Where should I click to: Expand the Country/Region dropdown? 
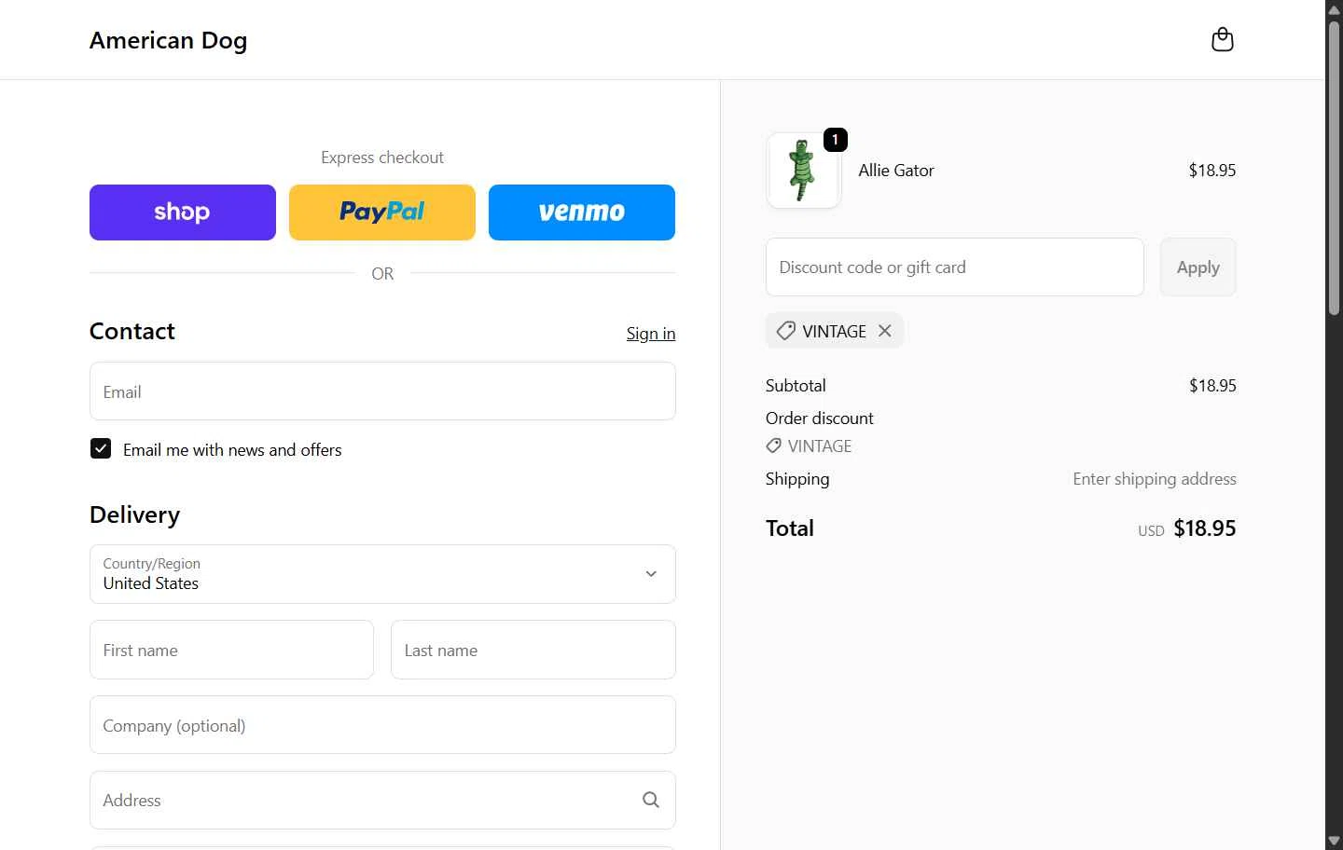[382, 574]
